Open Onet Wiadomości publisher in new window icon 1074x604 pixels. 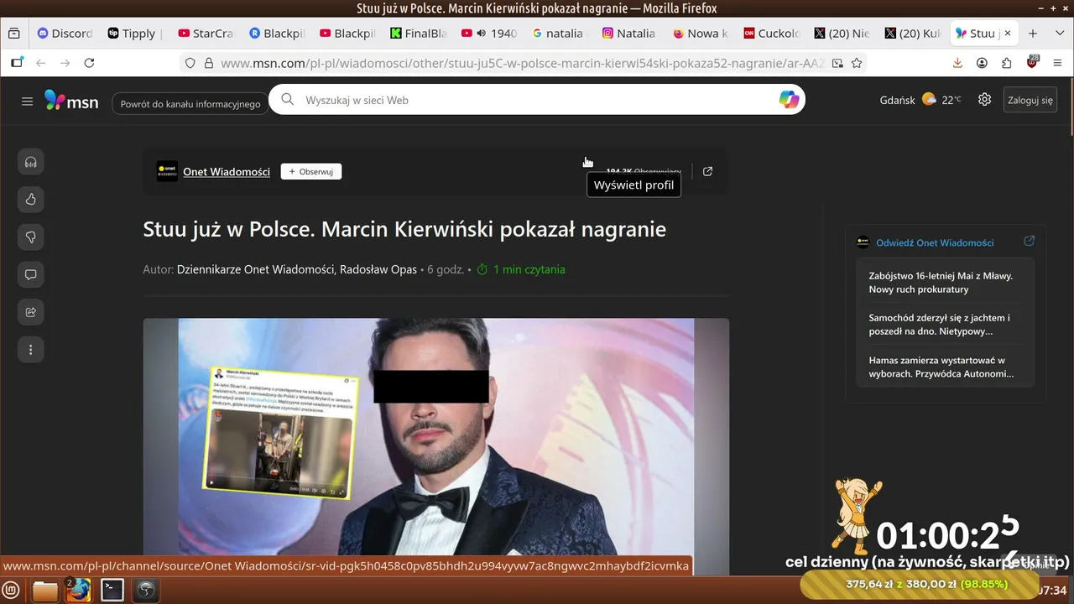pyautogui.click(x=707, y=171)
